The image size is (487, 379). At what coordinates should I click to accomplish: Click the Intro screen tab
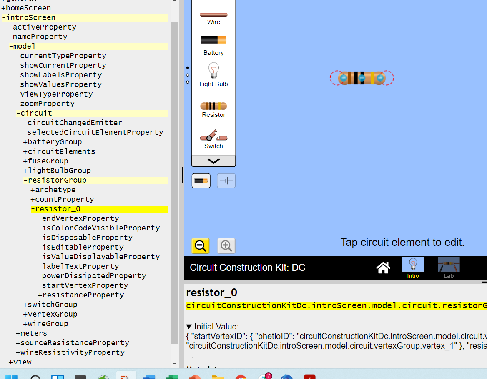pos(413,268)
